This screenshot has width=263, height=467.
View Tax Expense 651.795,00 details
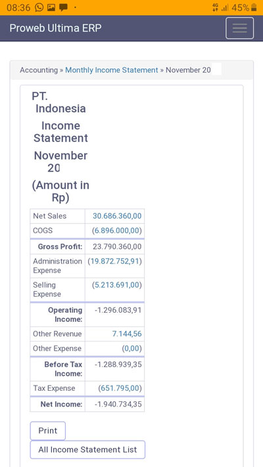(120, 388)
